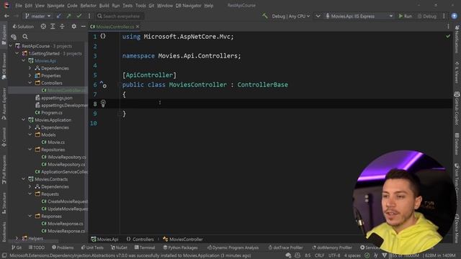461x259 pixels.
Task: Hide the Solution panel with minus icon
Action: 84,27
